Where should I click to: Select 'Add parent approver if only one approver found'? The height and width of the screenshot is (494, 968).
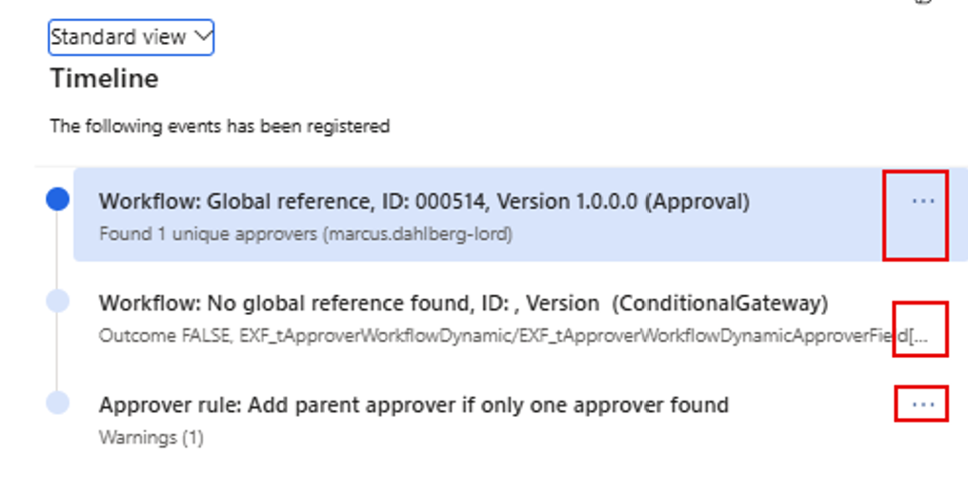(486, 405)
